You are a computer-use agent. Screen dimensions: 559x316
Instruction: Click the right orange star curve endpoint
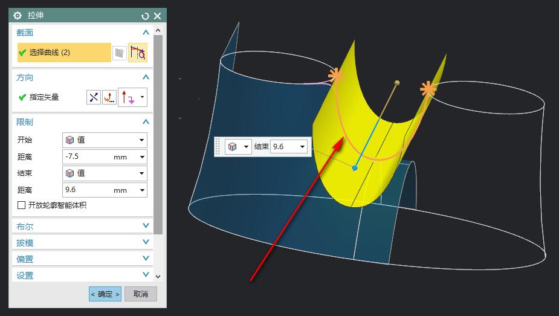(427, 89)
